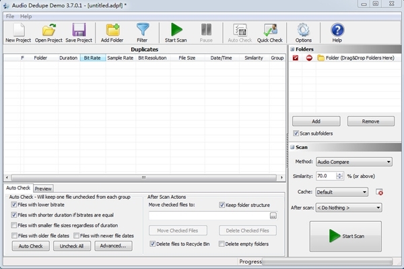404x269 pixels.
Task: Click the horizontal scrollbar thumb under Duplicates
Action: click(144, 177)
